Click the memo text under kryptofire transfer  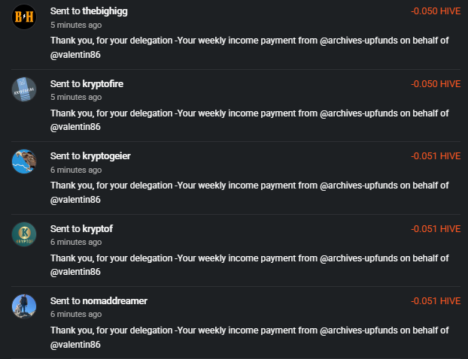click(x=250, y=120)
